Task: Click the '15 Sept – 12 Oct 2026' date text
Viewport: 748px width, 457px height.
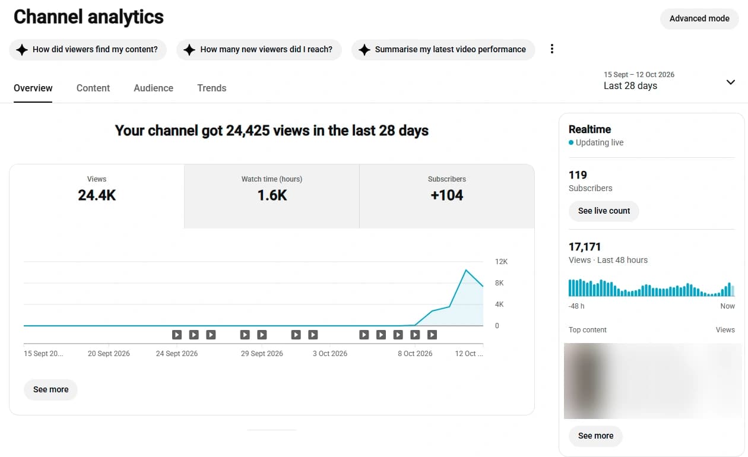Action: (x=639, y=75)
